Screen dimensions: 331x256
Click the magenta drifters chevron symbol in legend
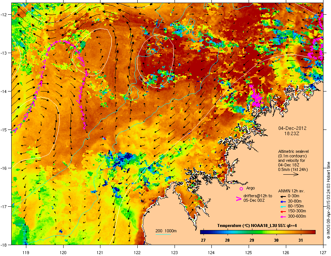pyautogui.click(x=238, y=199)
